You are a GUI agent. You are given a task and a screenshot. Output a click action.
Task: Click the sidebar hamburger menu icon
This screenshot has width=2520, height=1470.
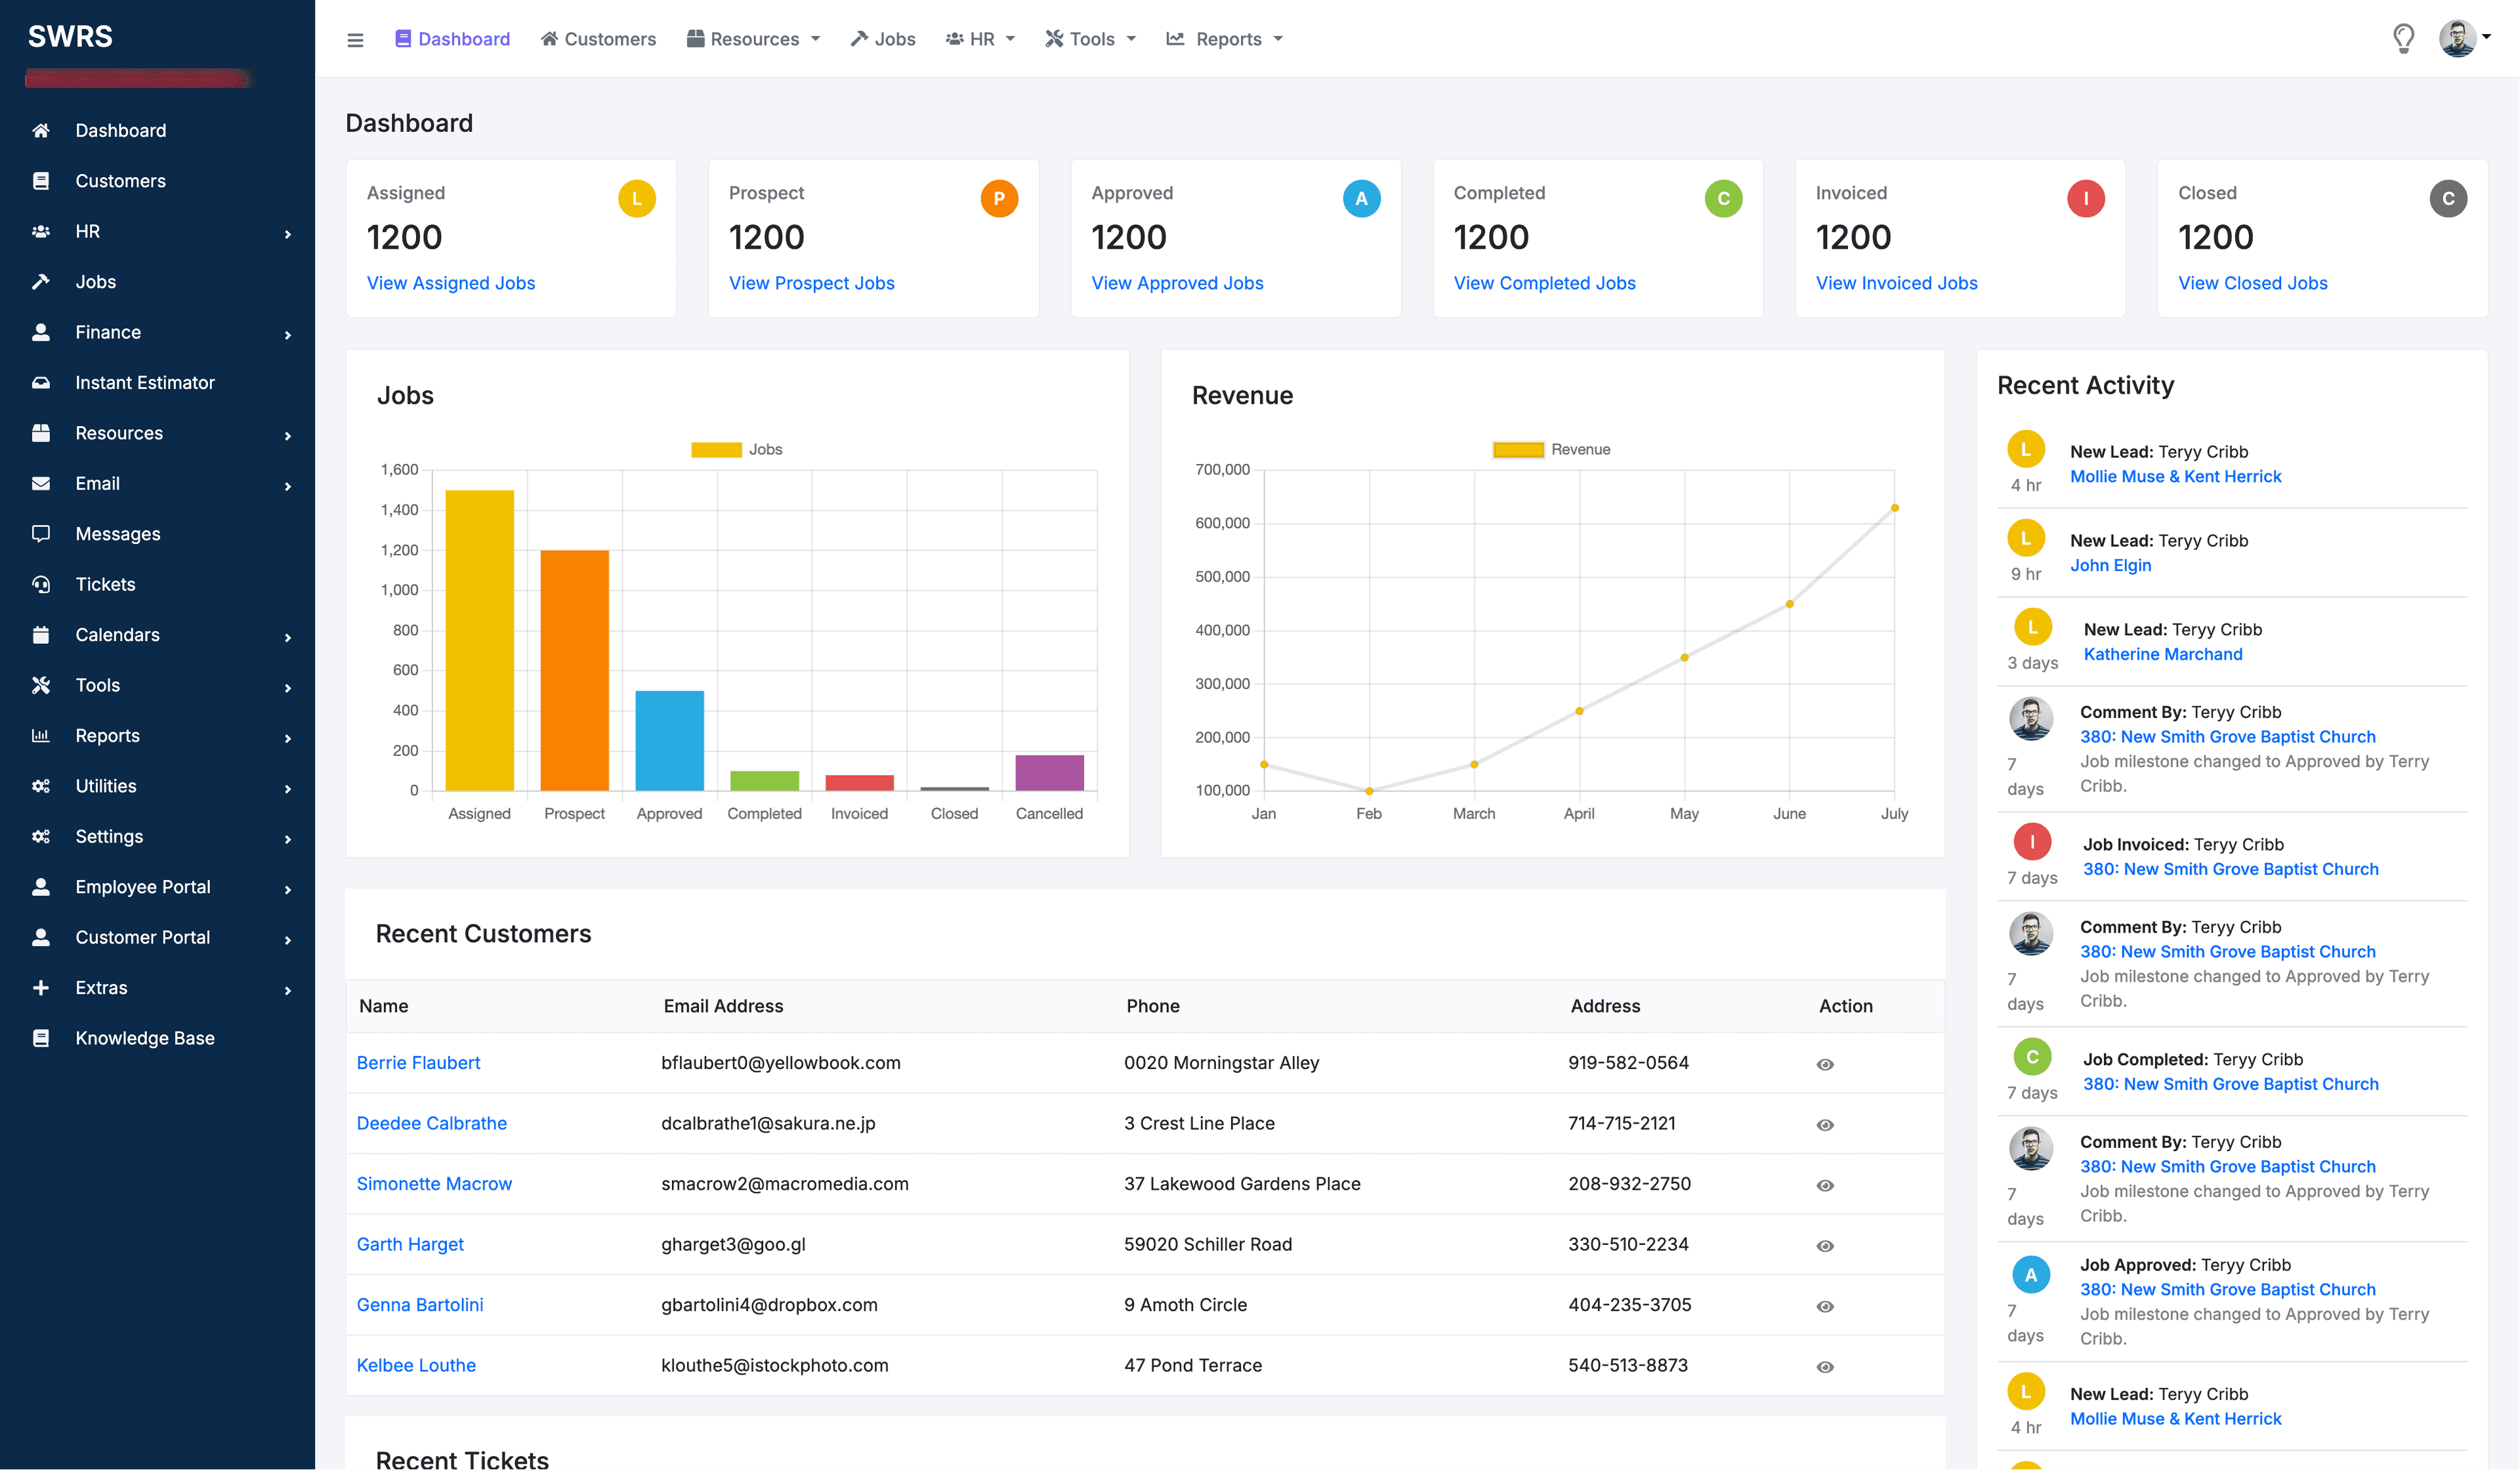355,39
